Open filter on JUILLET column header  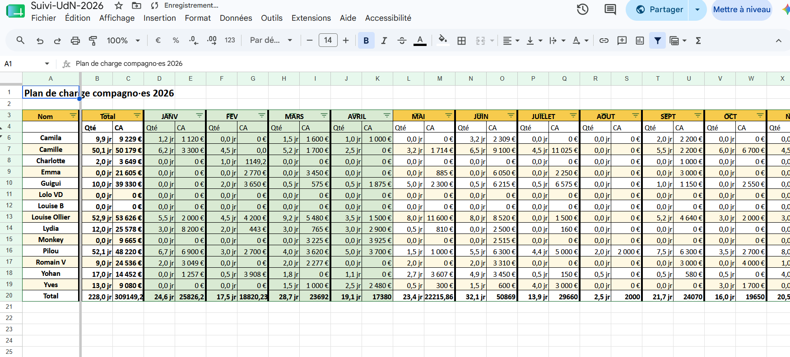(573, 115)
